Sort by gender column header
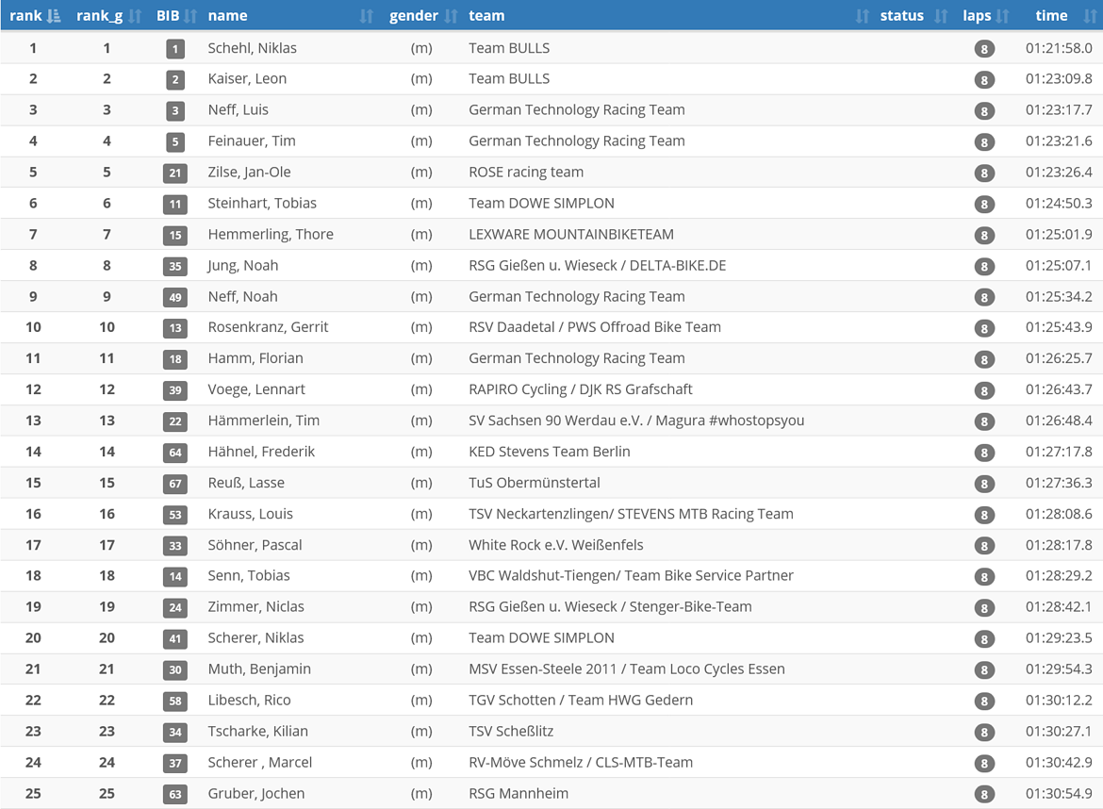Viewport: 1103px width, 809px height. pos(422,15)
